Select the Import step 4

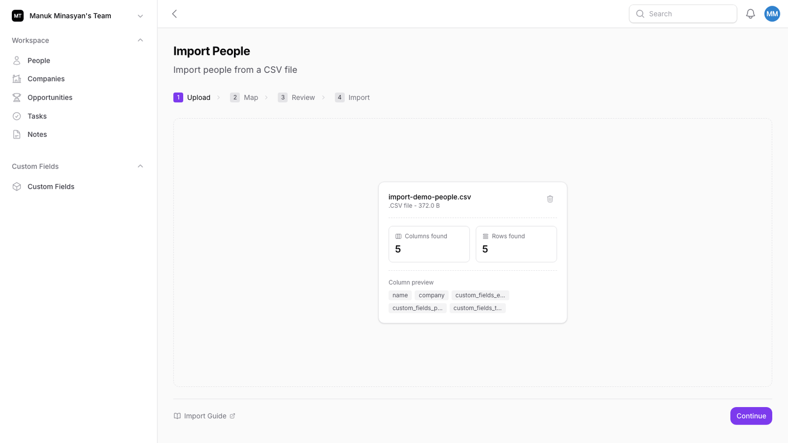352,97
